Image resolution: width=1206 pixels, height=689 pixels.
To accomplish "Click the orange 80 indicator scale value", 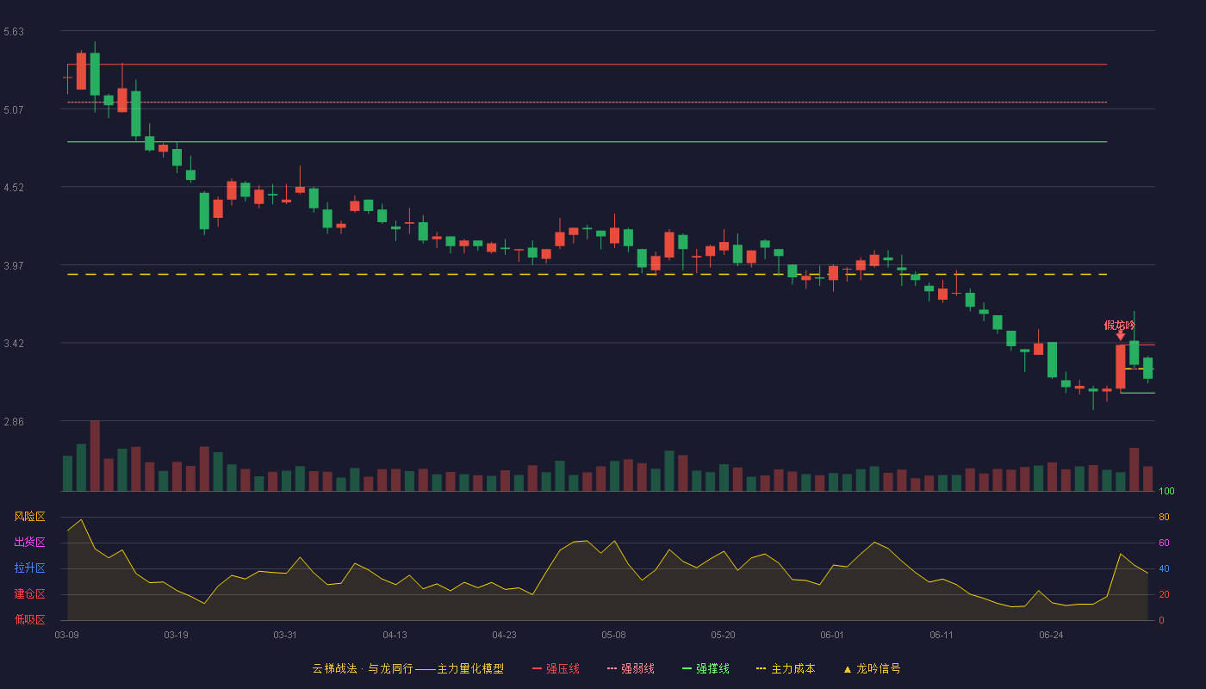I will (x=1164, y=517).
